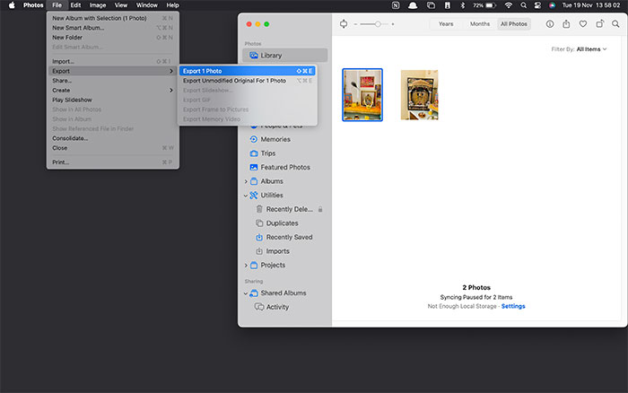Expand the Albums section chevron
This screenshot has height=393, width=628.
(x=246, y=181)
